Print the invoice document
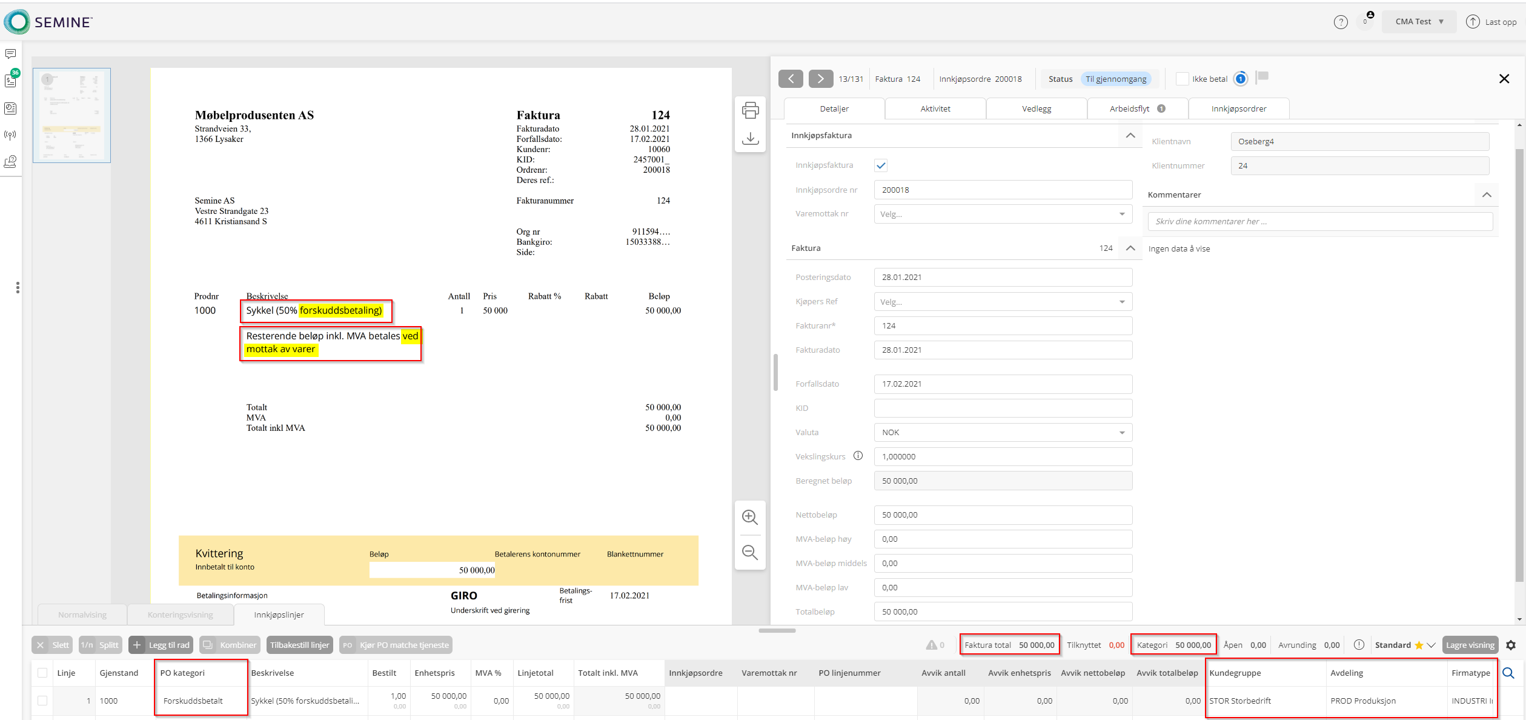The width and height of the screenshot is (1526, 720). pyautogui.click(x=750, y=110)
